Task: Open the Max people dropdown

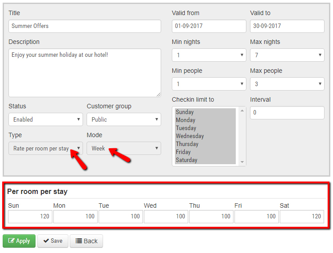Action: click(x=287, y=84)
